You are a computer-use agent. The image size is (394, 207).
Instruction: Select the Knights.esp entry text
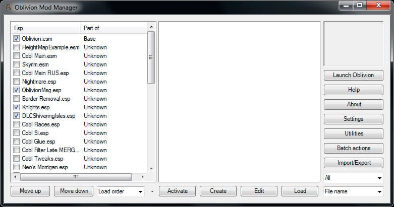36,107
